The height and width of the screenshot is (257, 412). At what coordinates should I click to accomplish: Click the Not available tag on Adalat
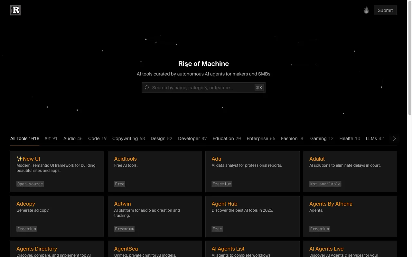coord(325,184)
